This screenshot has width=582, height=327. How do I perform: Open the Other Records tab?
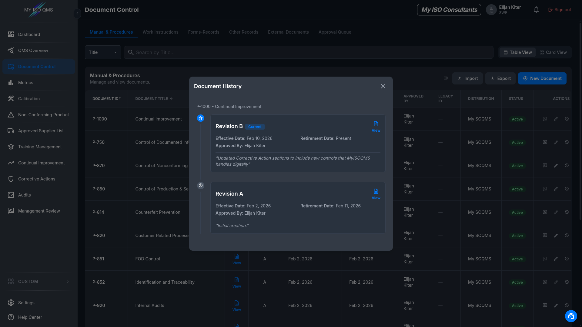click(244, 32)
